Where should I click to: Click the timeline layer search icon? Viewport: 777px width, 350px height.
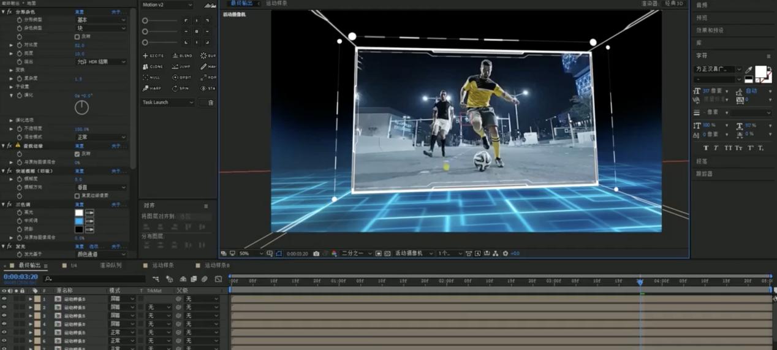48,279
